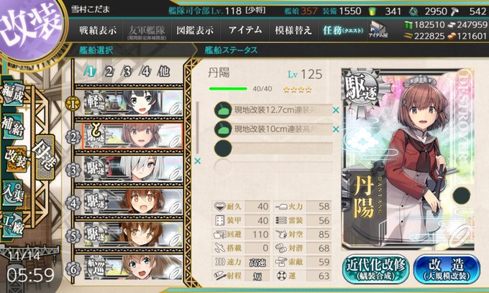Switch to fleet tab 2
The image size is (489, 293).
point(109,72)
